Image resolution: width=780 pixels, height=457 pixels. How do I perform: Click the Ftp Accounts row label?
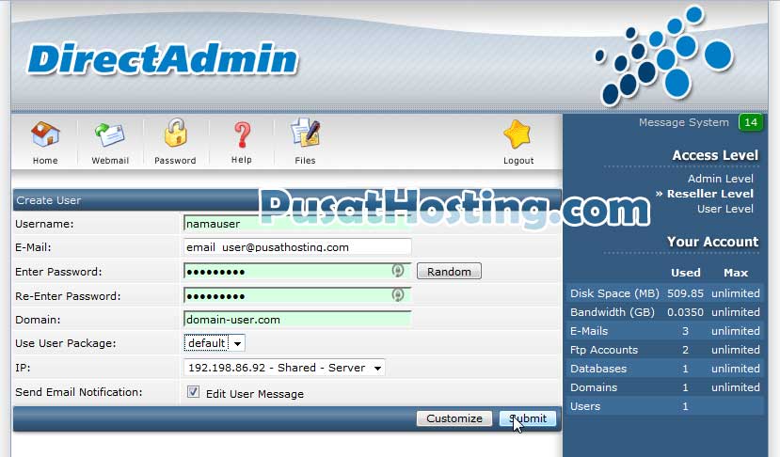604,350
